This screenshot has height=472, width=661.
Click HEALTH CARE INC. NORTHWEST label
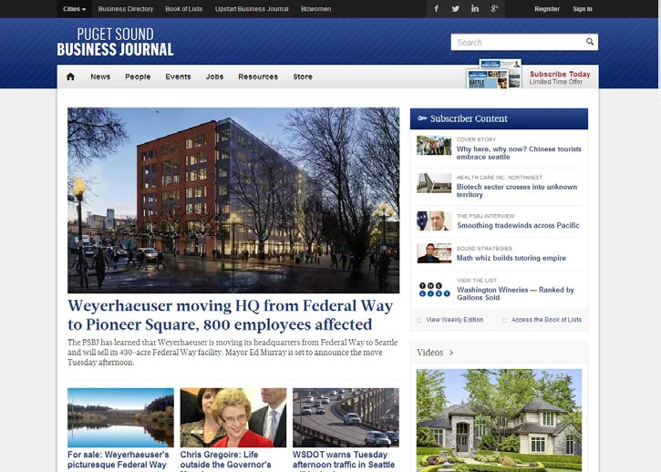click(500, 178)
